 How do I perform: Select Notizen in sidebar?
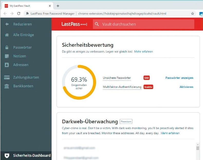click(20, 56)
